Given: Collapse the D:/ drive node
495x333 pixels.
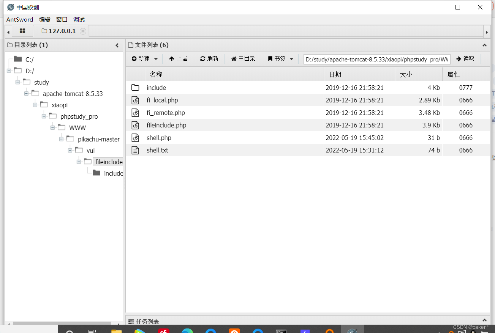Looking at the screenshot, I should pyautogui.click(x=9, y=71).
